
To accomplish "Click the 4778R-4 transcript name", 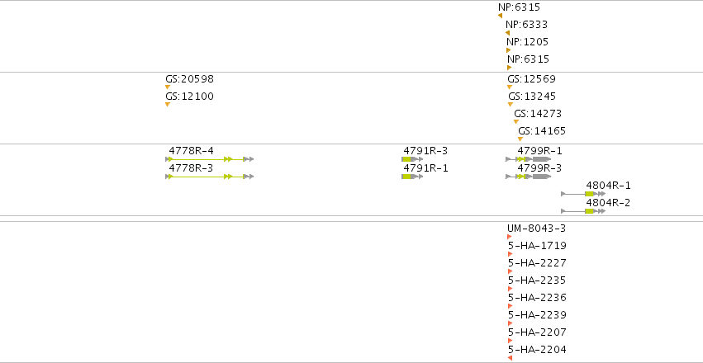I will tap(191, 151).
